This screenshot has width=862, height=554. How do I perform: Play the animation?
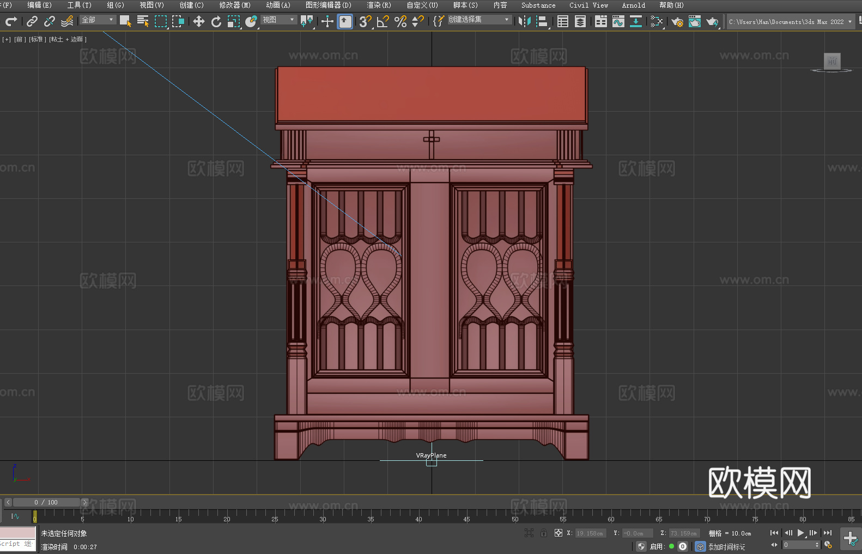[x=801, y=533]
